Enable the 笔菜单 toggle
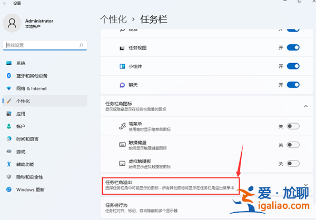Image resolution: width=316 pixels, height=220 pixels. 293,126
